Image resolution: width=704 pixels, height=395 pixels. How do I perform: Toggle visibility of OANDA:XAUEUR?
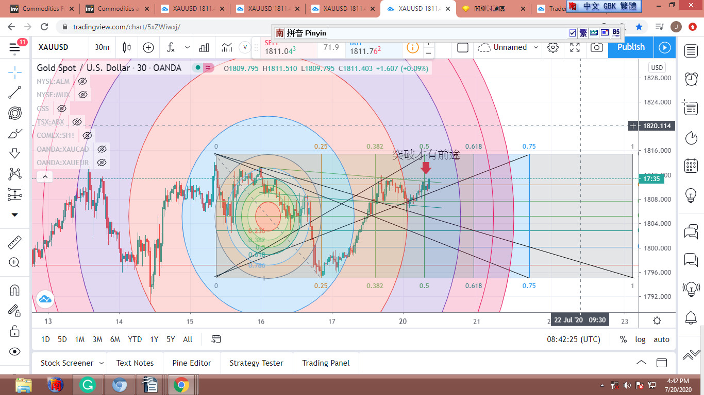point(102,163)
